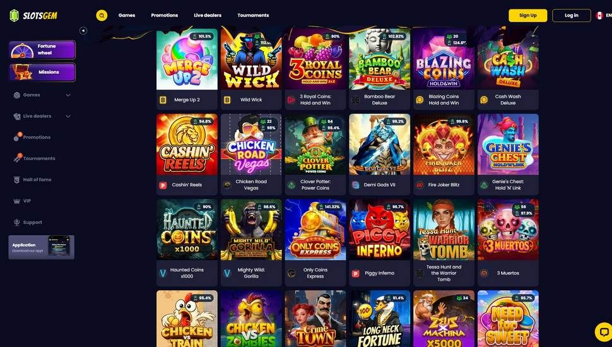Open Hall of fame shield icon
The height and width of the screenshot is (347, 612).
[17, 180]
